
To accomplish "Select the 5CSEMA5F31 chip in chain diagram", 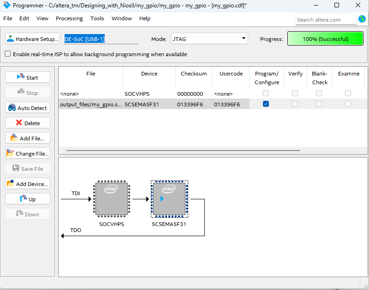I will coord(169,199).
